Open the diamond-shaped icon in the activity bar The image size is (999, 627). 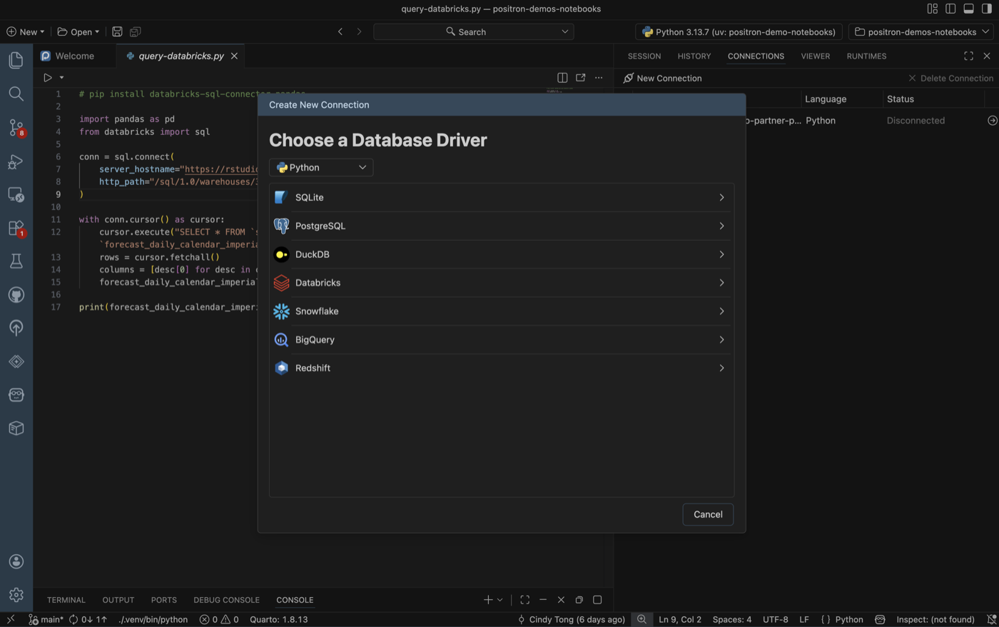[x=16, y=361]
